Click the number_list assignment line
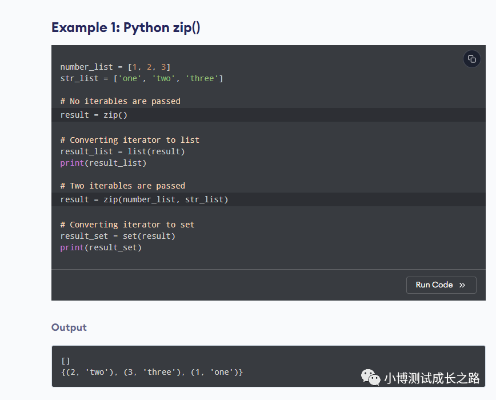 point(115,67)
